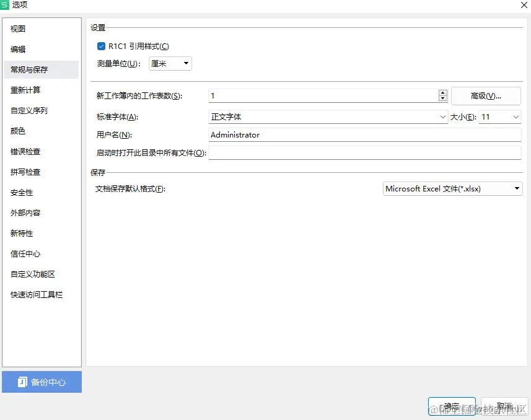Increase the 新工作簿内的工作表数 value with up arrow
The width and height of the screenshot is (531, 420).
442,93
